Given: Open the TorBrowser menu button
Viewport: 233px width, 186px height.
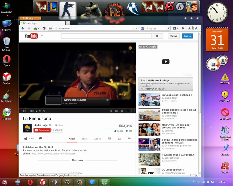Looking at the screenshot, I should [x=30, y=18].
